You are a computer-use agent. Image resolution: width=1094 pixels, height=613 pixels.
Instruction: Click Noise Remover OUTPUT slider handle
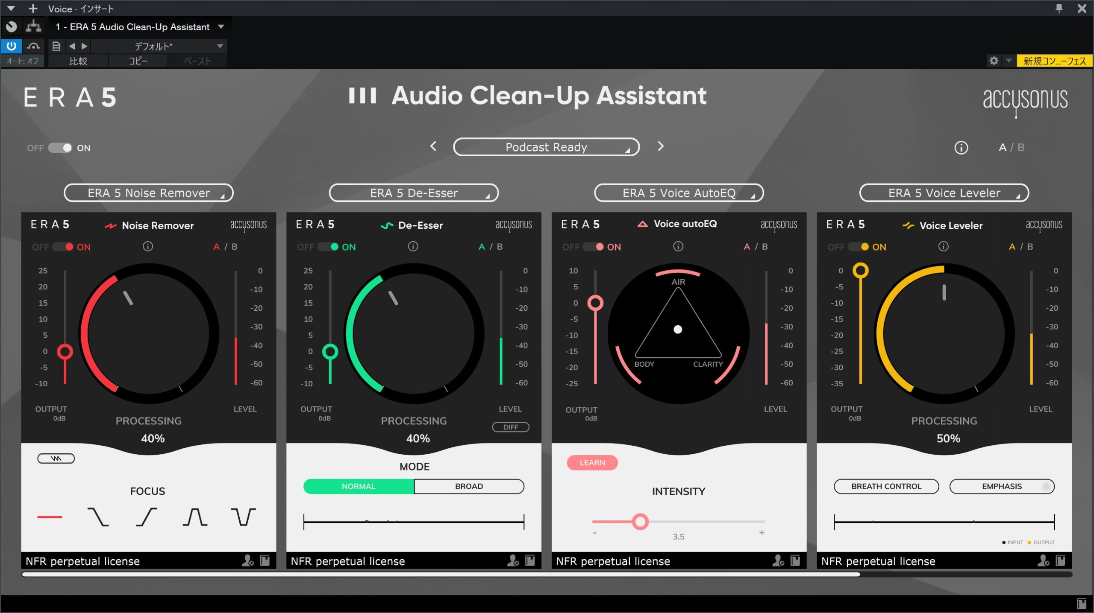click(x=65, y=352)
